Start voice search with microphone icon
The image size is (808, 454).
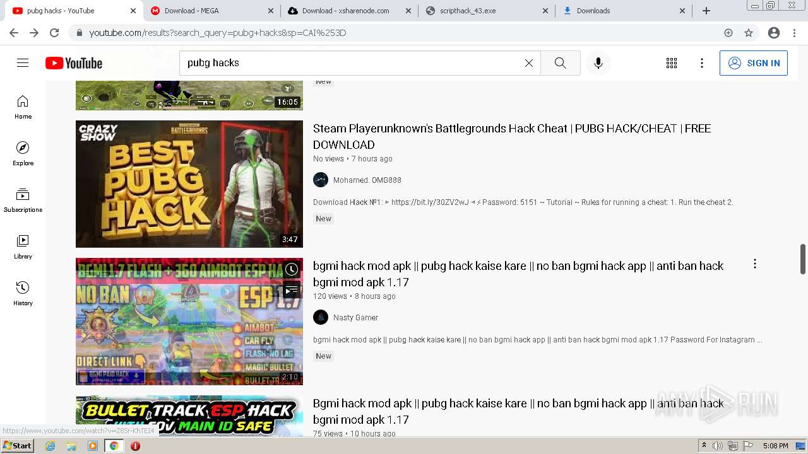598,63
